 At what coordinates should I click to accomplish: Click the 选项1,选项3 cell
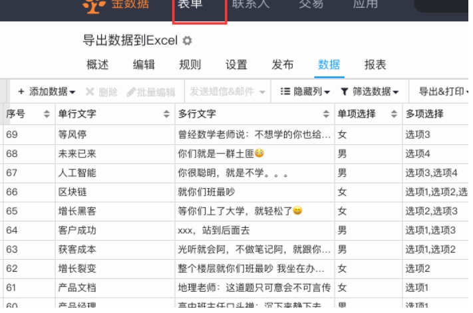(x=436, y=231)
